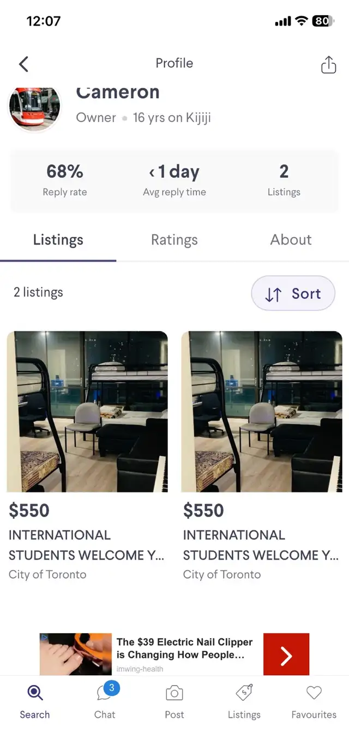
Task: Switch to the Ratings tab
Action: pos(174,240)
